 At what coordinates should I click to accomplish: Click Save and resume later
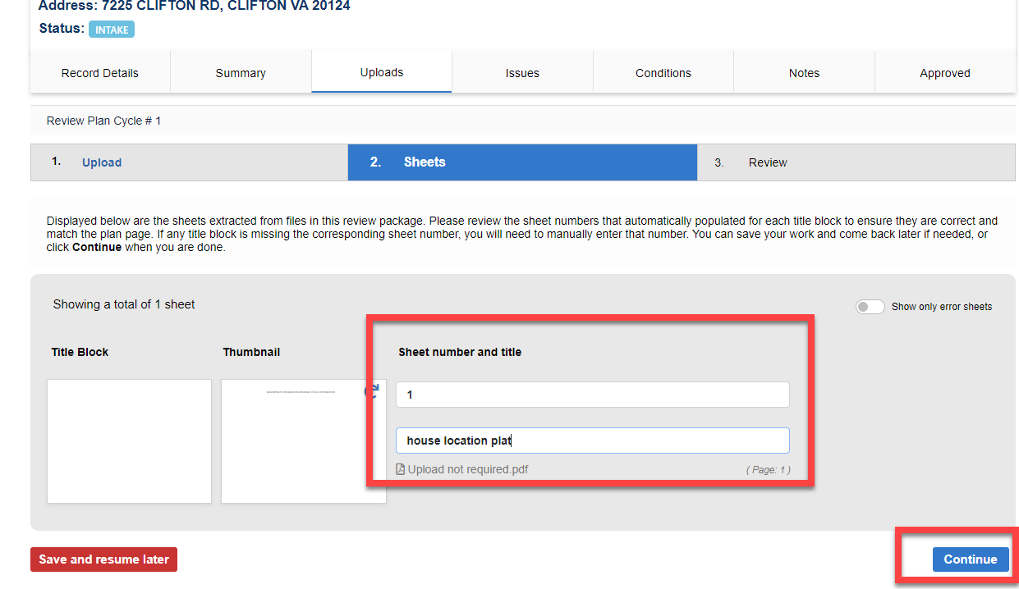tap(103, 559)
